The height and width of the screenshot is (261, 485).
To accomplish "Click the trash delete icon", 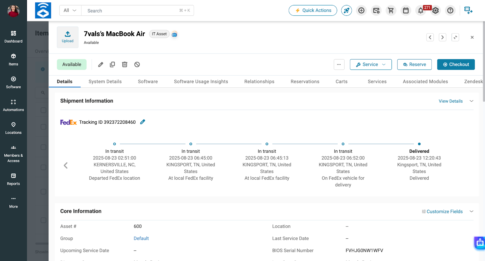I will (x=125, y=64).
